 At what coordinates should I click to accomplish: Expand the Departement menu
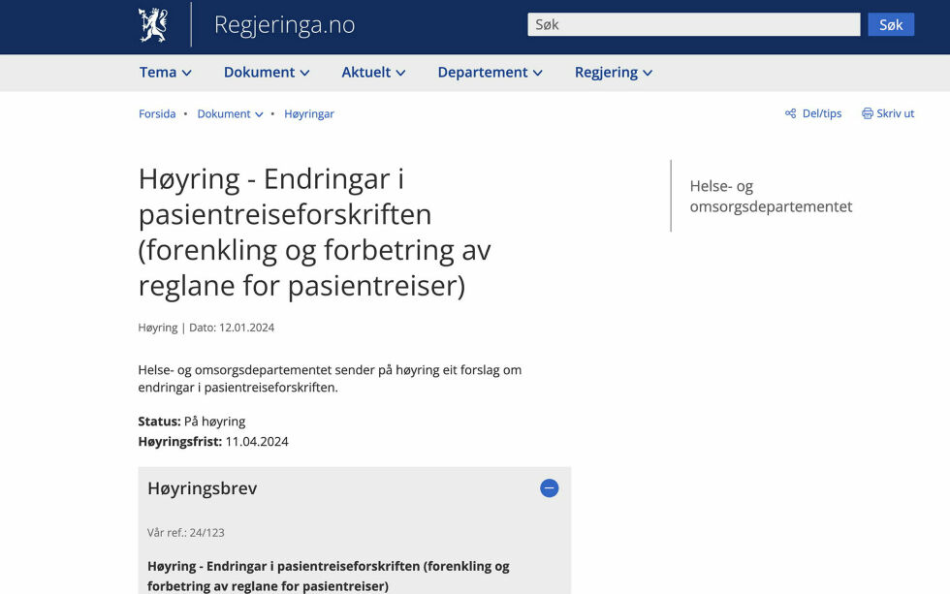click(490, 73)
